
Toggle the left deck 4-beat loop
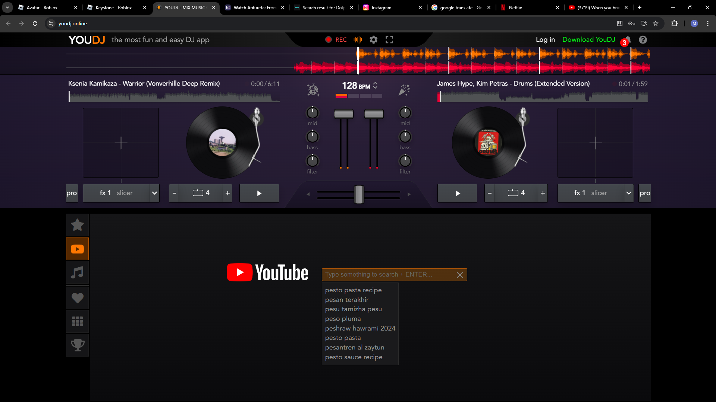click(x=201, y=193)
